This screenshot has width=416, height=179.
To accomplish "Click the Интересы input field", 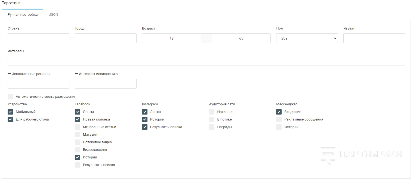I will [x=206, y=61].
